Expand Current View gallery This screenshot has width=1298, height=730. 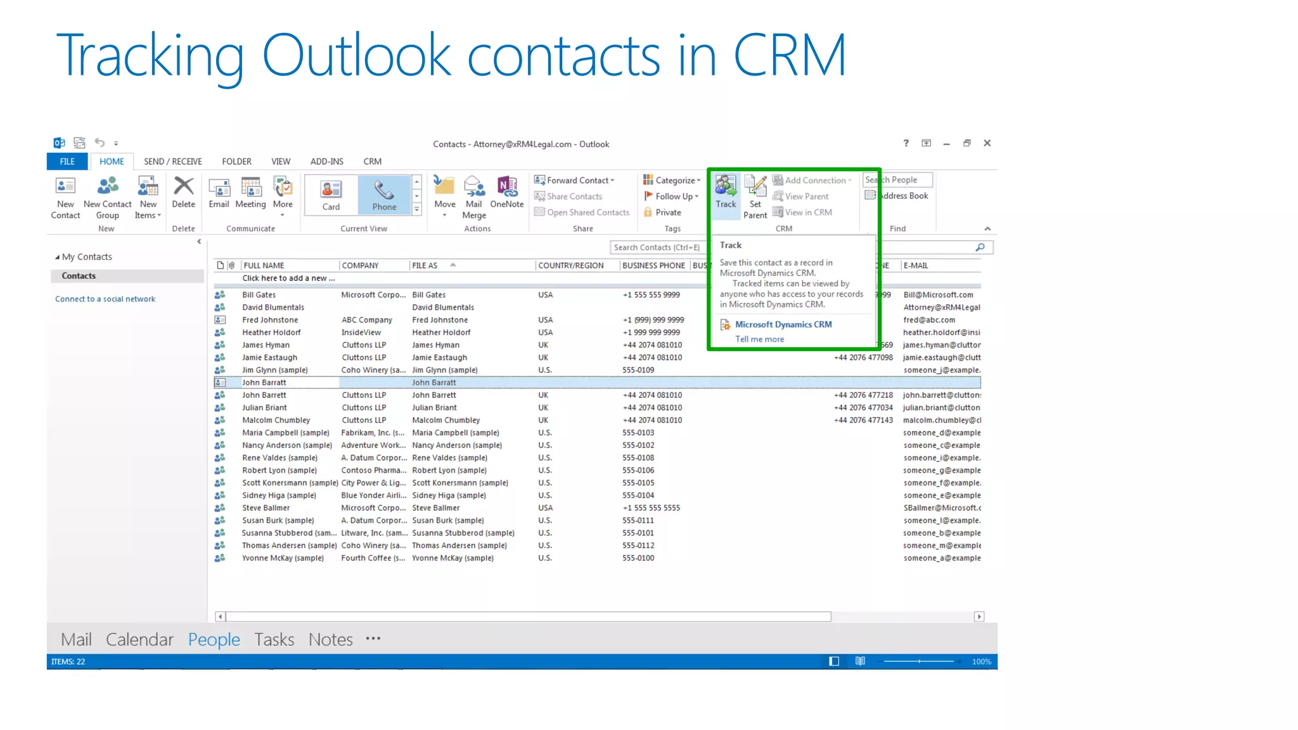(416, 210)
